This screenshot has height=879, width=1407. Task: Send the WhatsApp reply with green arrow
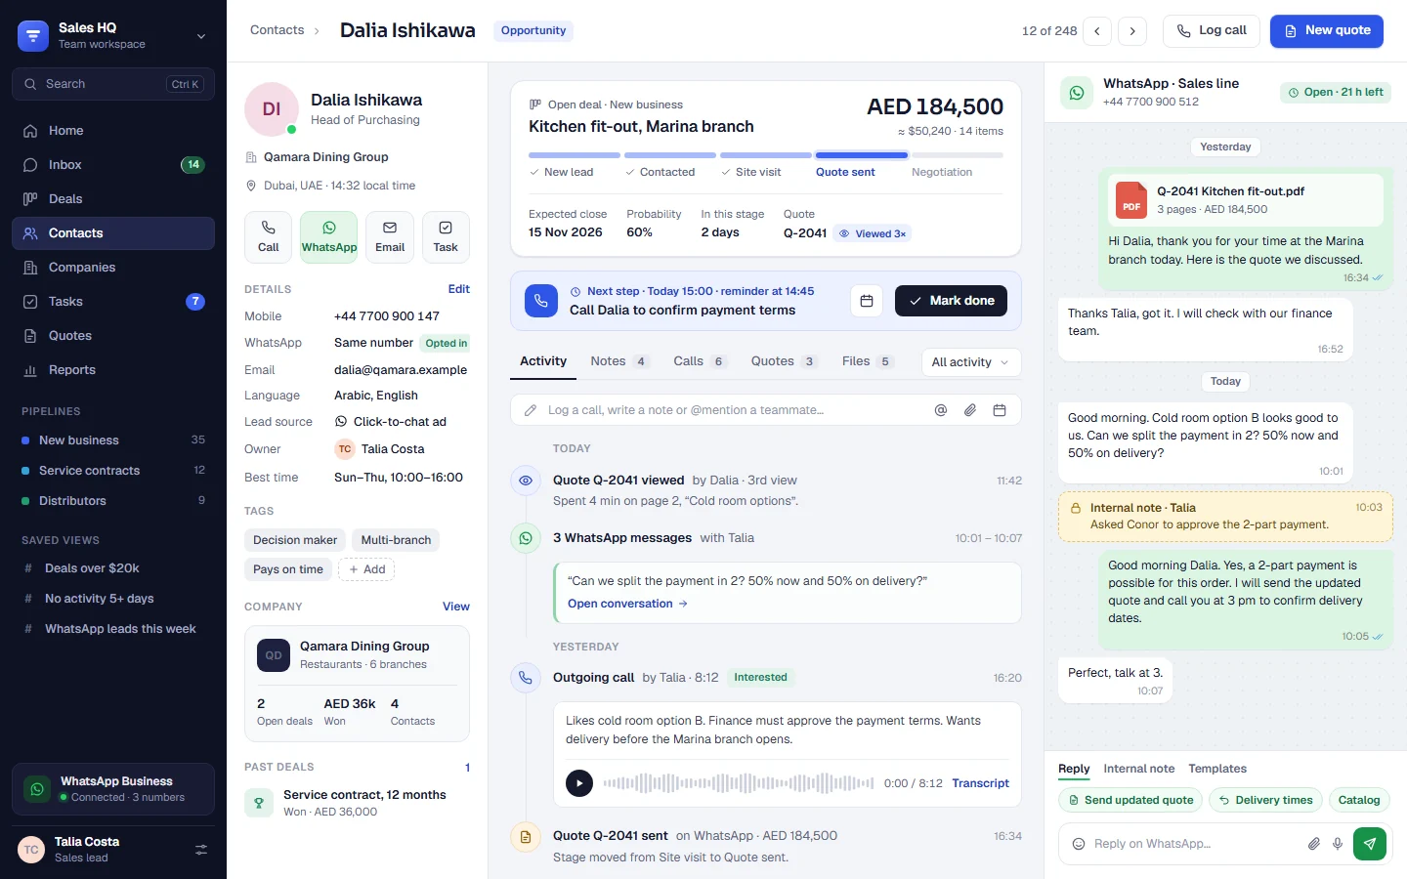(x=1370, y=844)
